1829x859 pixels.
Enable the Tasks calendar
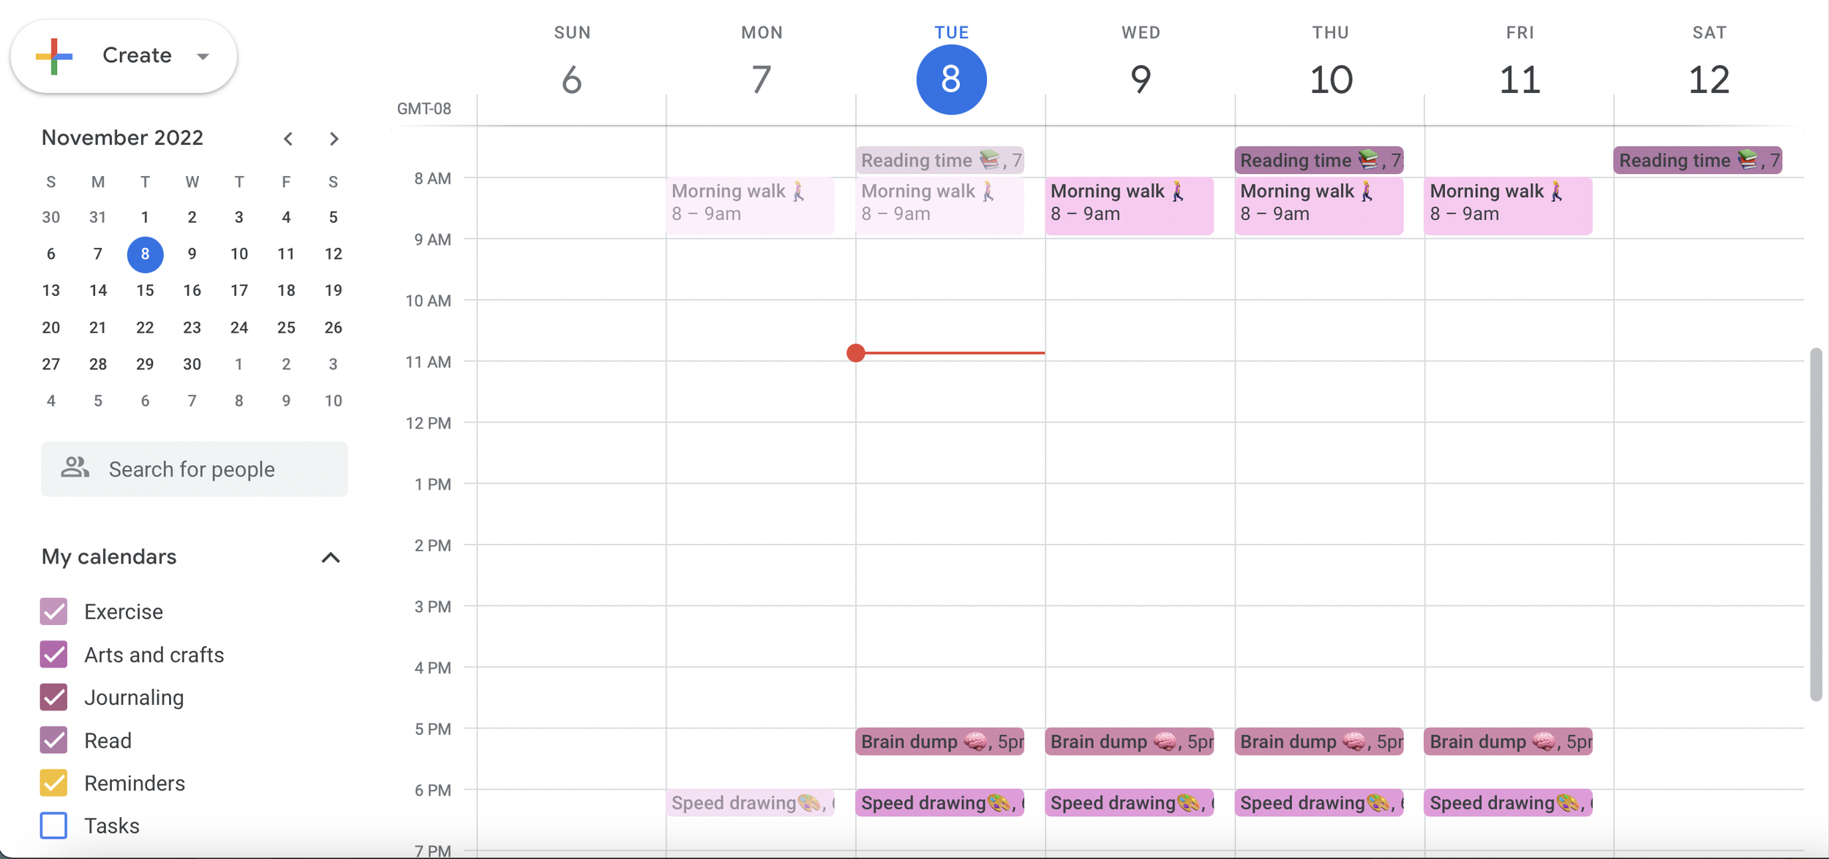52,825
